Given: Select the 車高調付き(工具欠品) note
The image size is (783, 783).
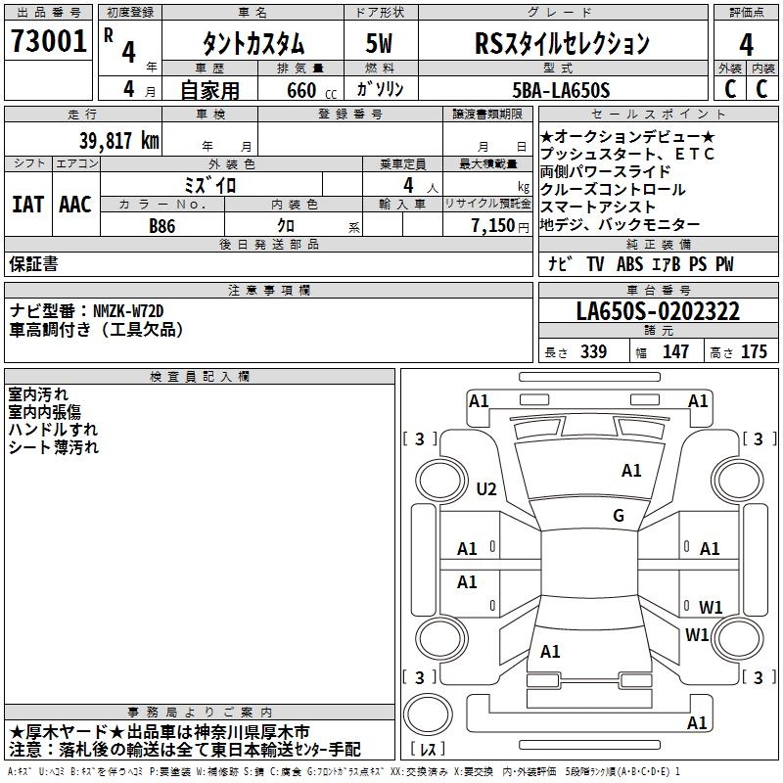Looking at the screenshot, I should coord(96,330).
